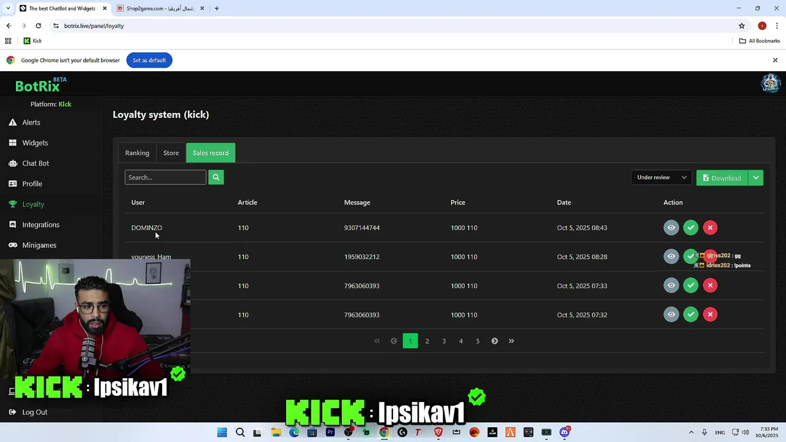Image resolution: width=786 pixels, height=442 pixels.
Task: Open the user avatar at top right
Action: click(771, 83)
